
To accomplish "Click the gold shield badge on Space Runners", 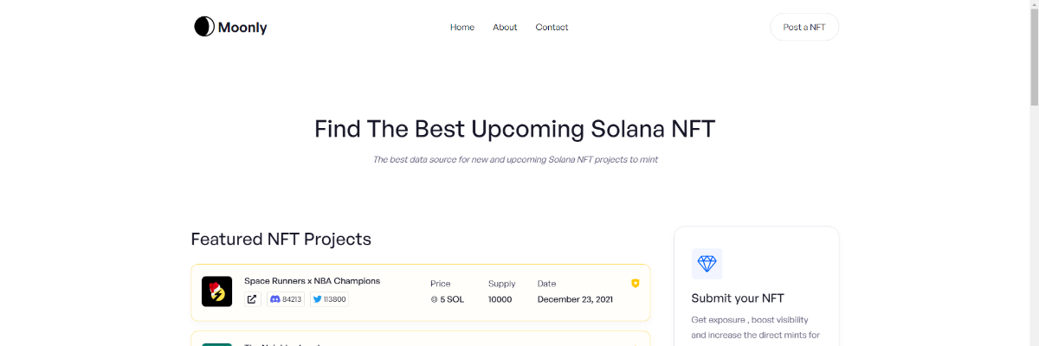I will [x=636, y=283].
